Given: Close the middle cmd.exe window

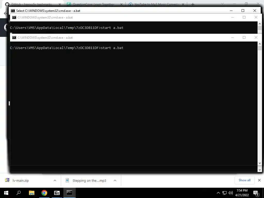Looking at the screenshot, I should click(x=256, y=17).
